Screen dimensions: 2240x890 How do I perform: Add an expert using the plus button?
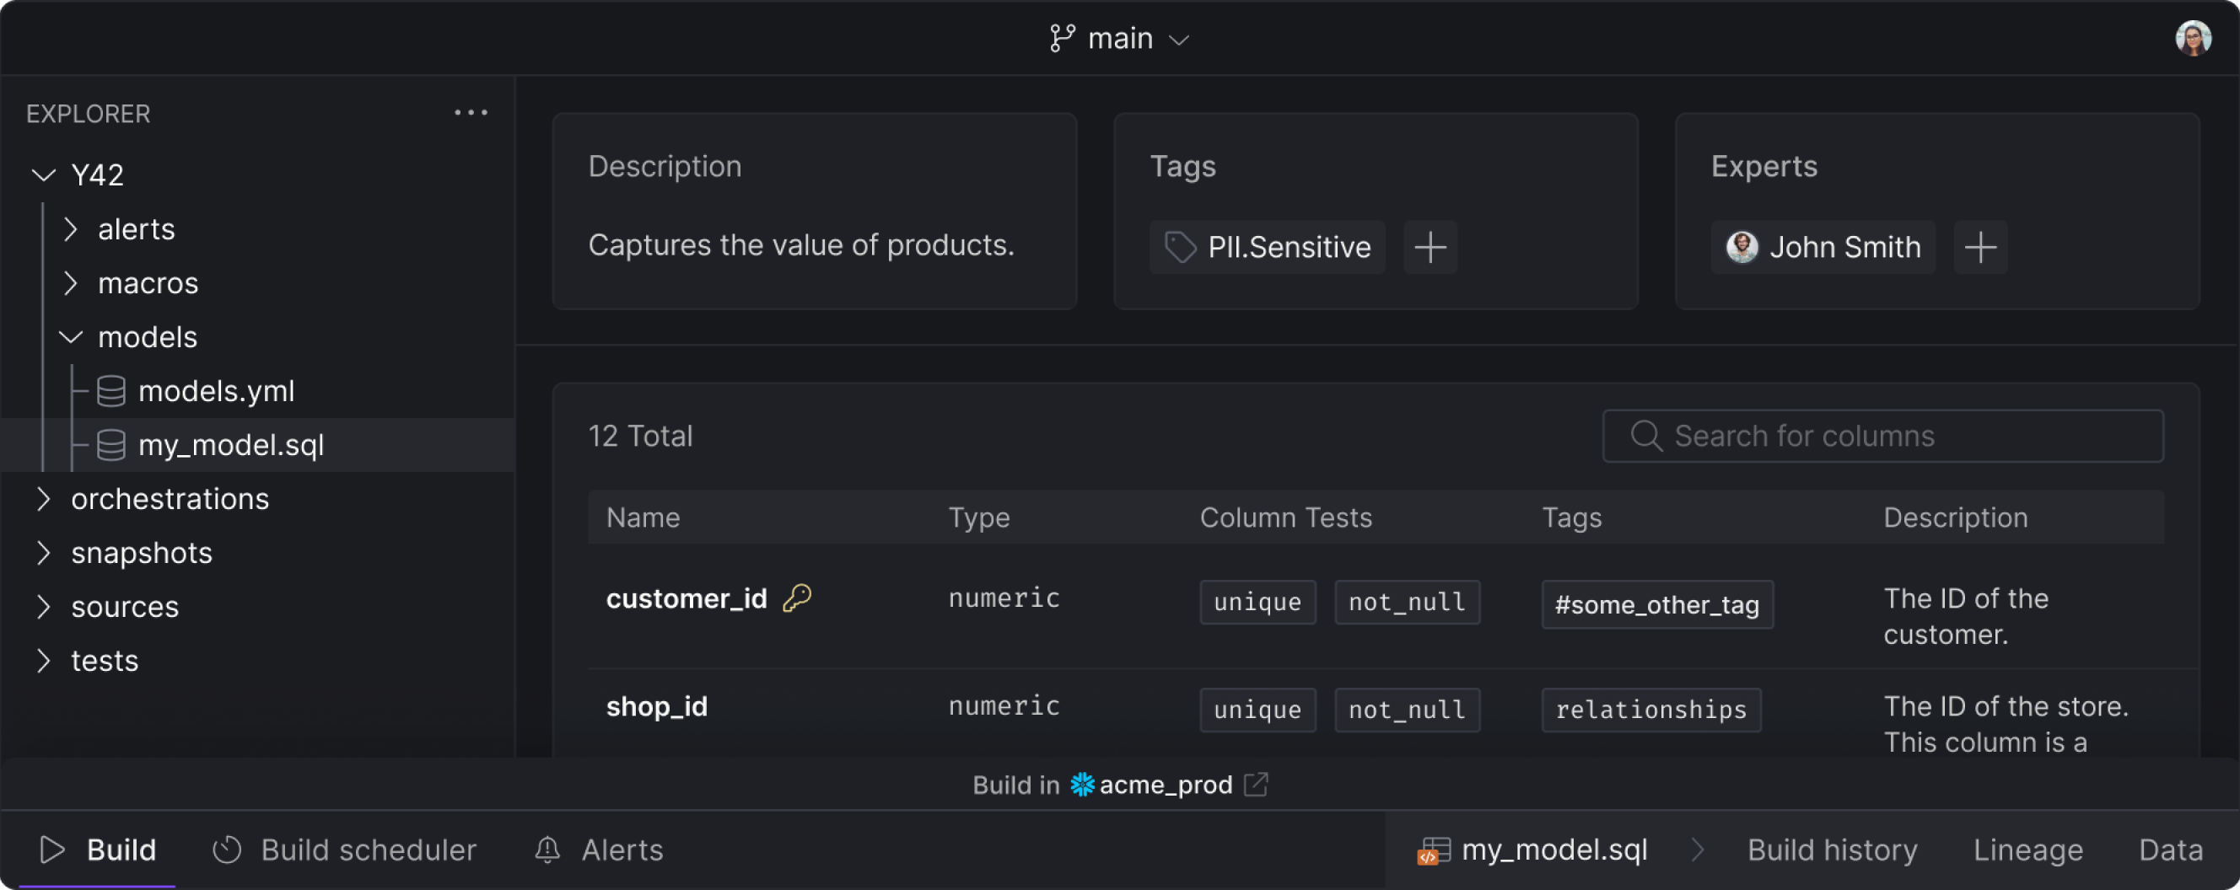point(1980,247)
